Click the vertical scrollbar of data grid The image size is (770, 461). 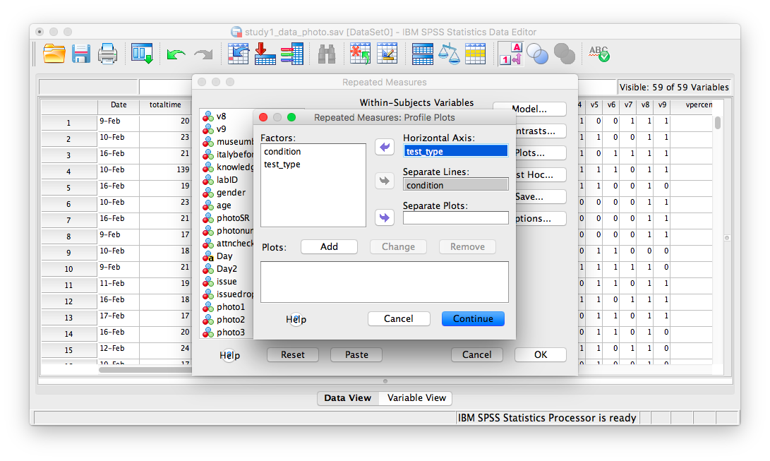click(718, 122)
